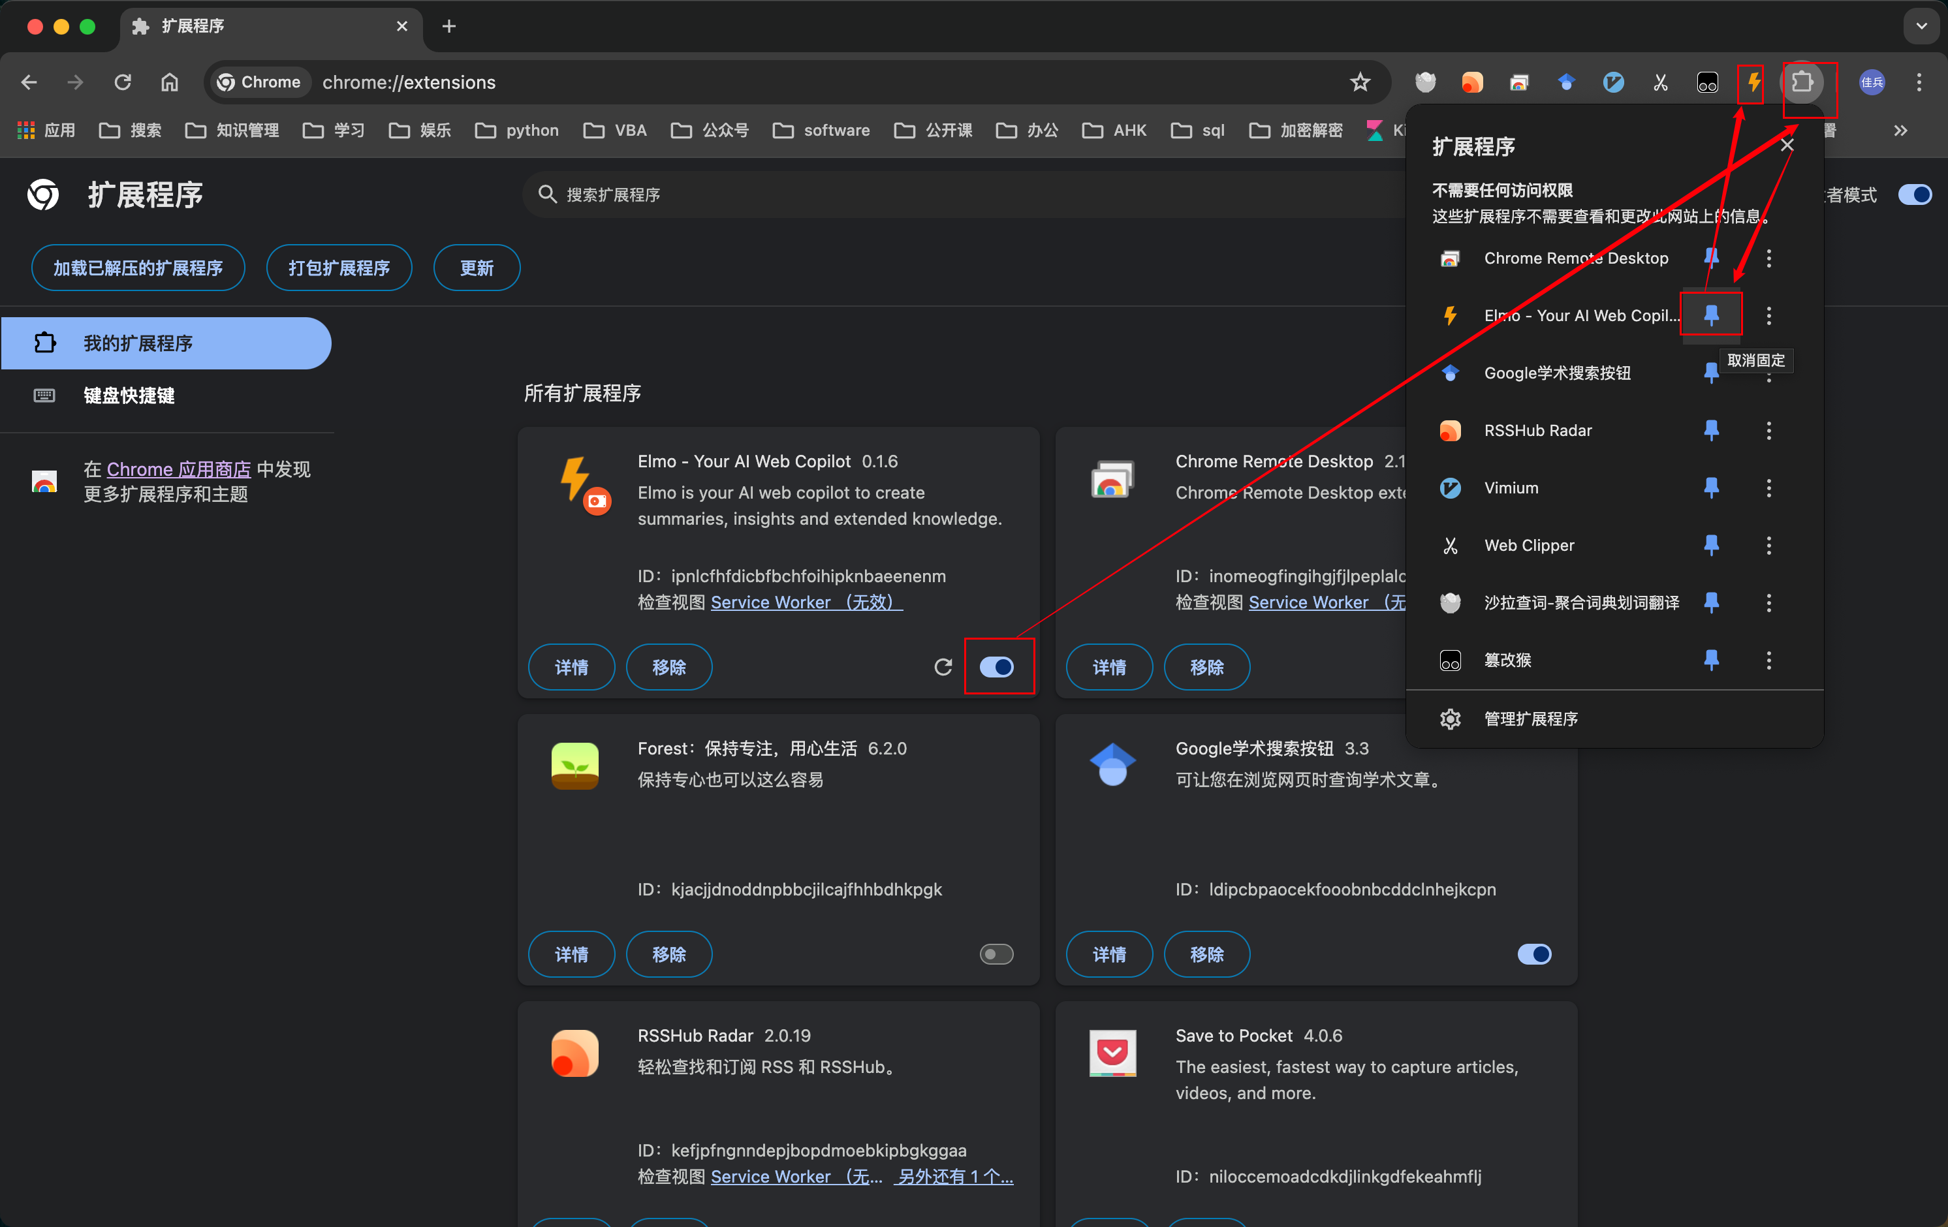The height and width of the screenshot is (1227, 1948).
Task: Open more options for Chrome Remote Desktop
Action: tap(1768, 258)
